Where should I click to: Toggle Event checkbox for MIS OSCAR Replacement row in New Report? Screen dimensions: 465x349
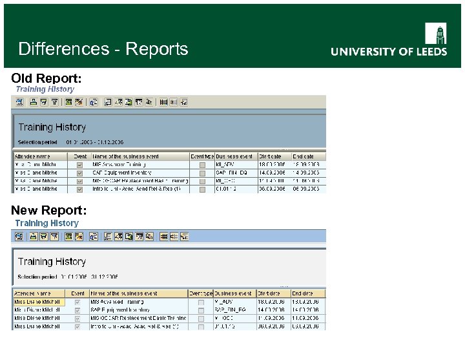point(77,319)
